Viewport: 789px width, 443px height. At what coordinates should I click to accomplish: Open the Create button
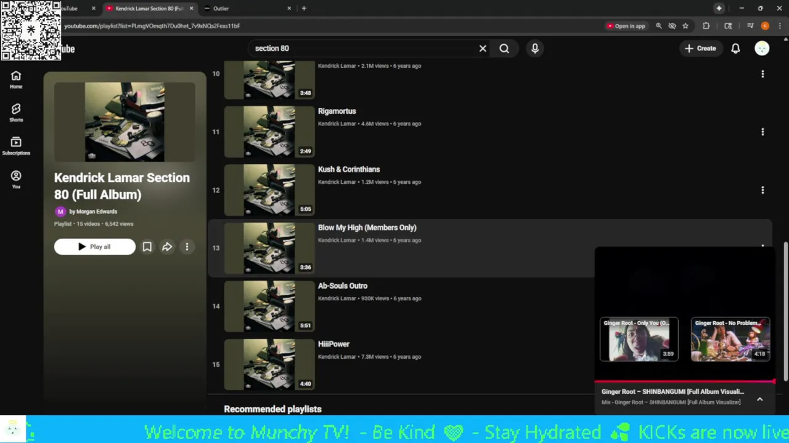(700, 48)
